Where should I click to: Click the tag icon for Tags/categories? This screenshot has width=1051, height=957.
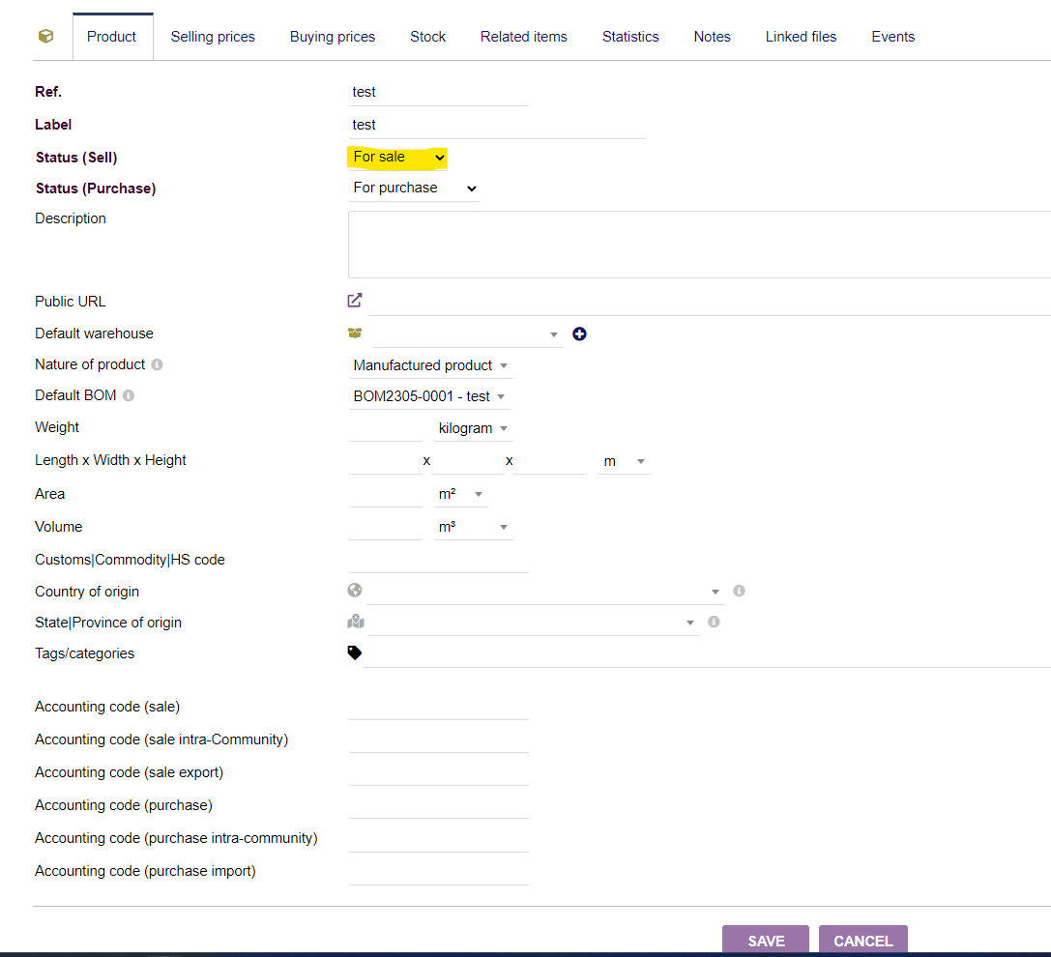355,652
